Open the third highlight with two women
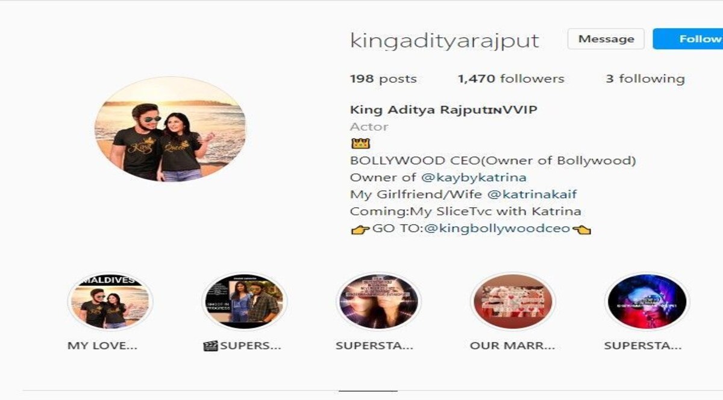 [378, 301]
